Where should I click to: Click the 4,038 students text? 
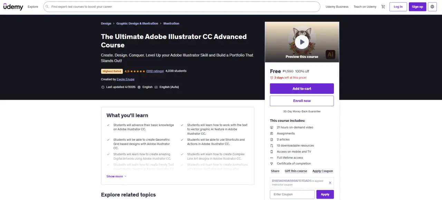click(176, 71)
